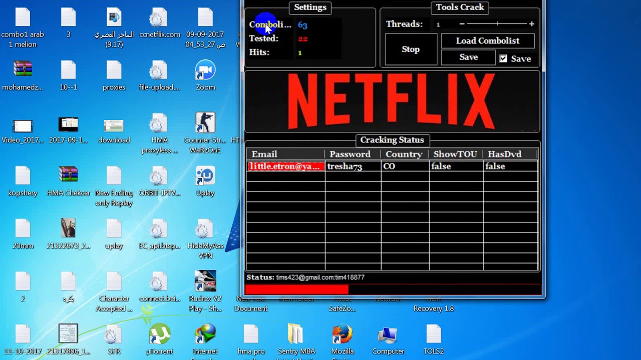Click the ShowTOU column header

pyautogui.click(x=456, y=154)
